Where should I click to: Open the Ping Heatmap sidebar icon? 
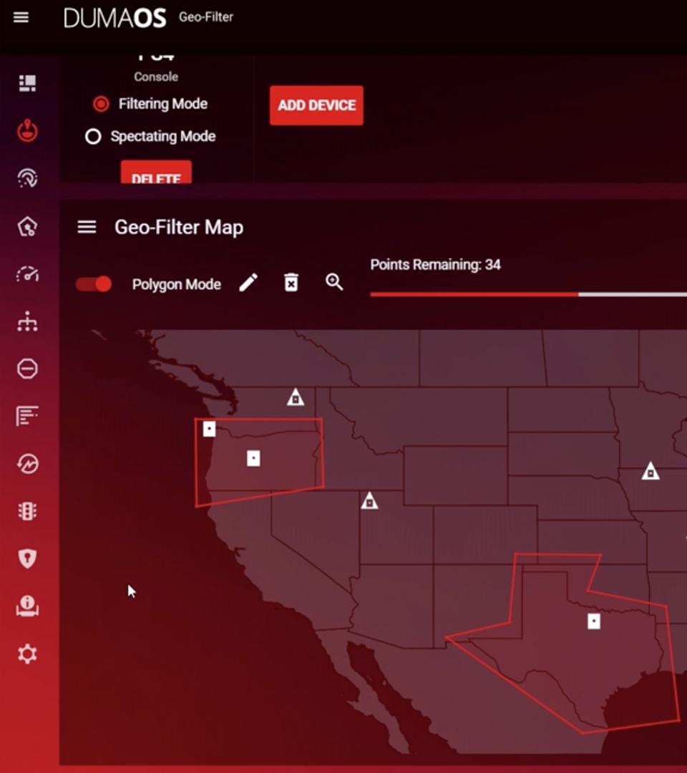[27, 179]
